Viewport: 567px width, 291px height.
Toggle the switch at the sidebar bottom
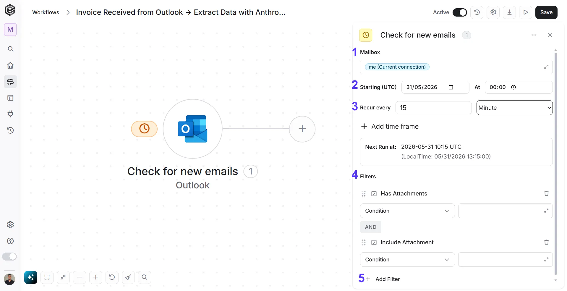point(9,256)
